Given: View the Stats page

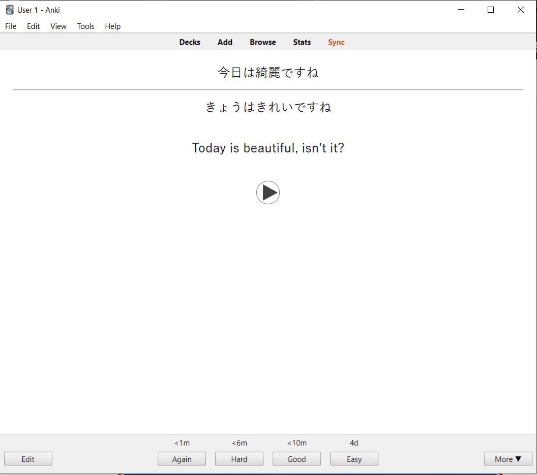Looking at the screenshot, I should click(302, 42).
